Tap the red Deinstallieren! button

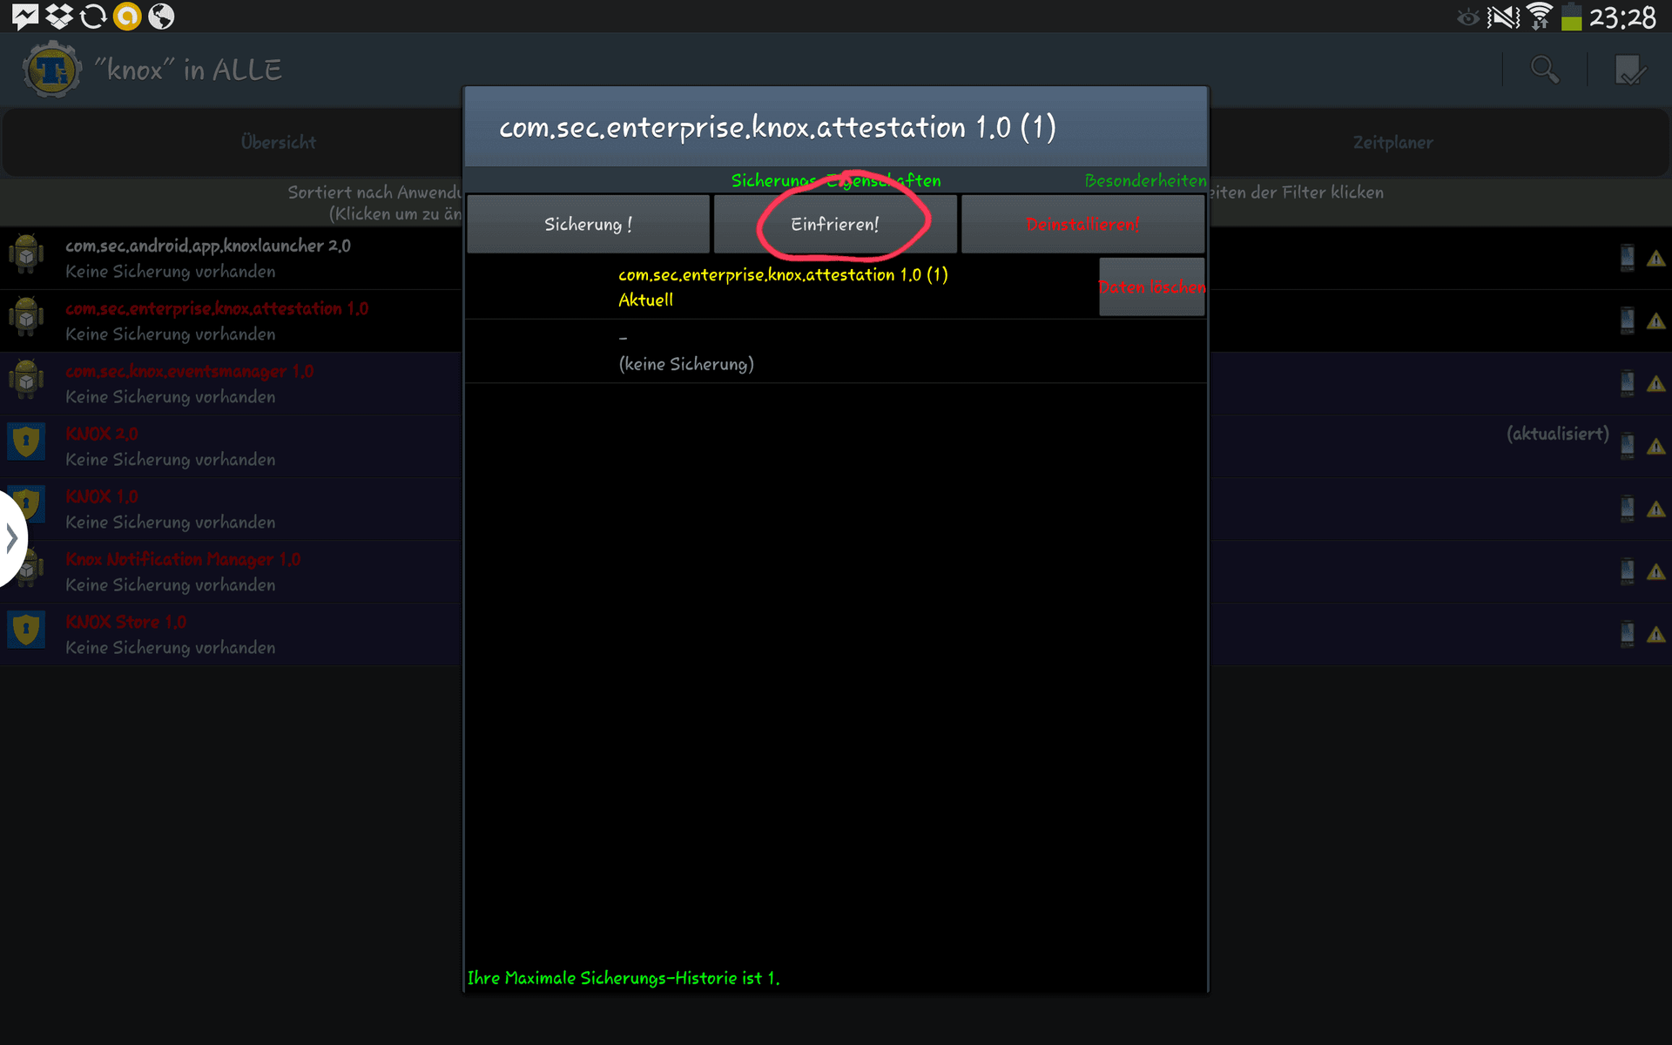1082,224
